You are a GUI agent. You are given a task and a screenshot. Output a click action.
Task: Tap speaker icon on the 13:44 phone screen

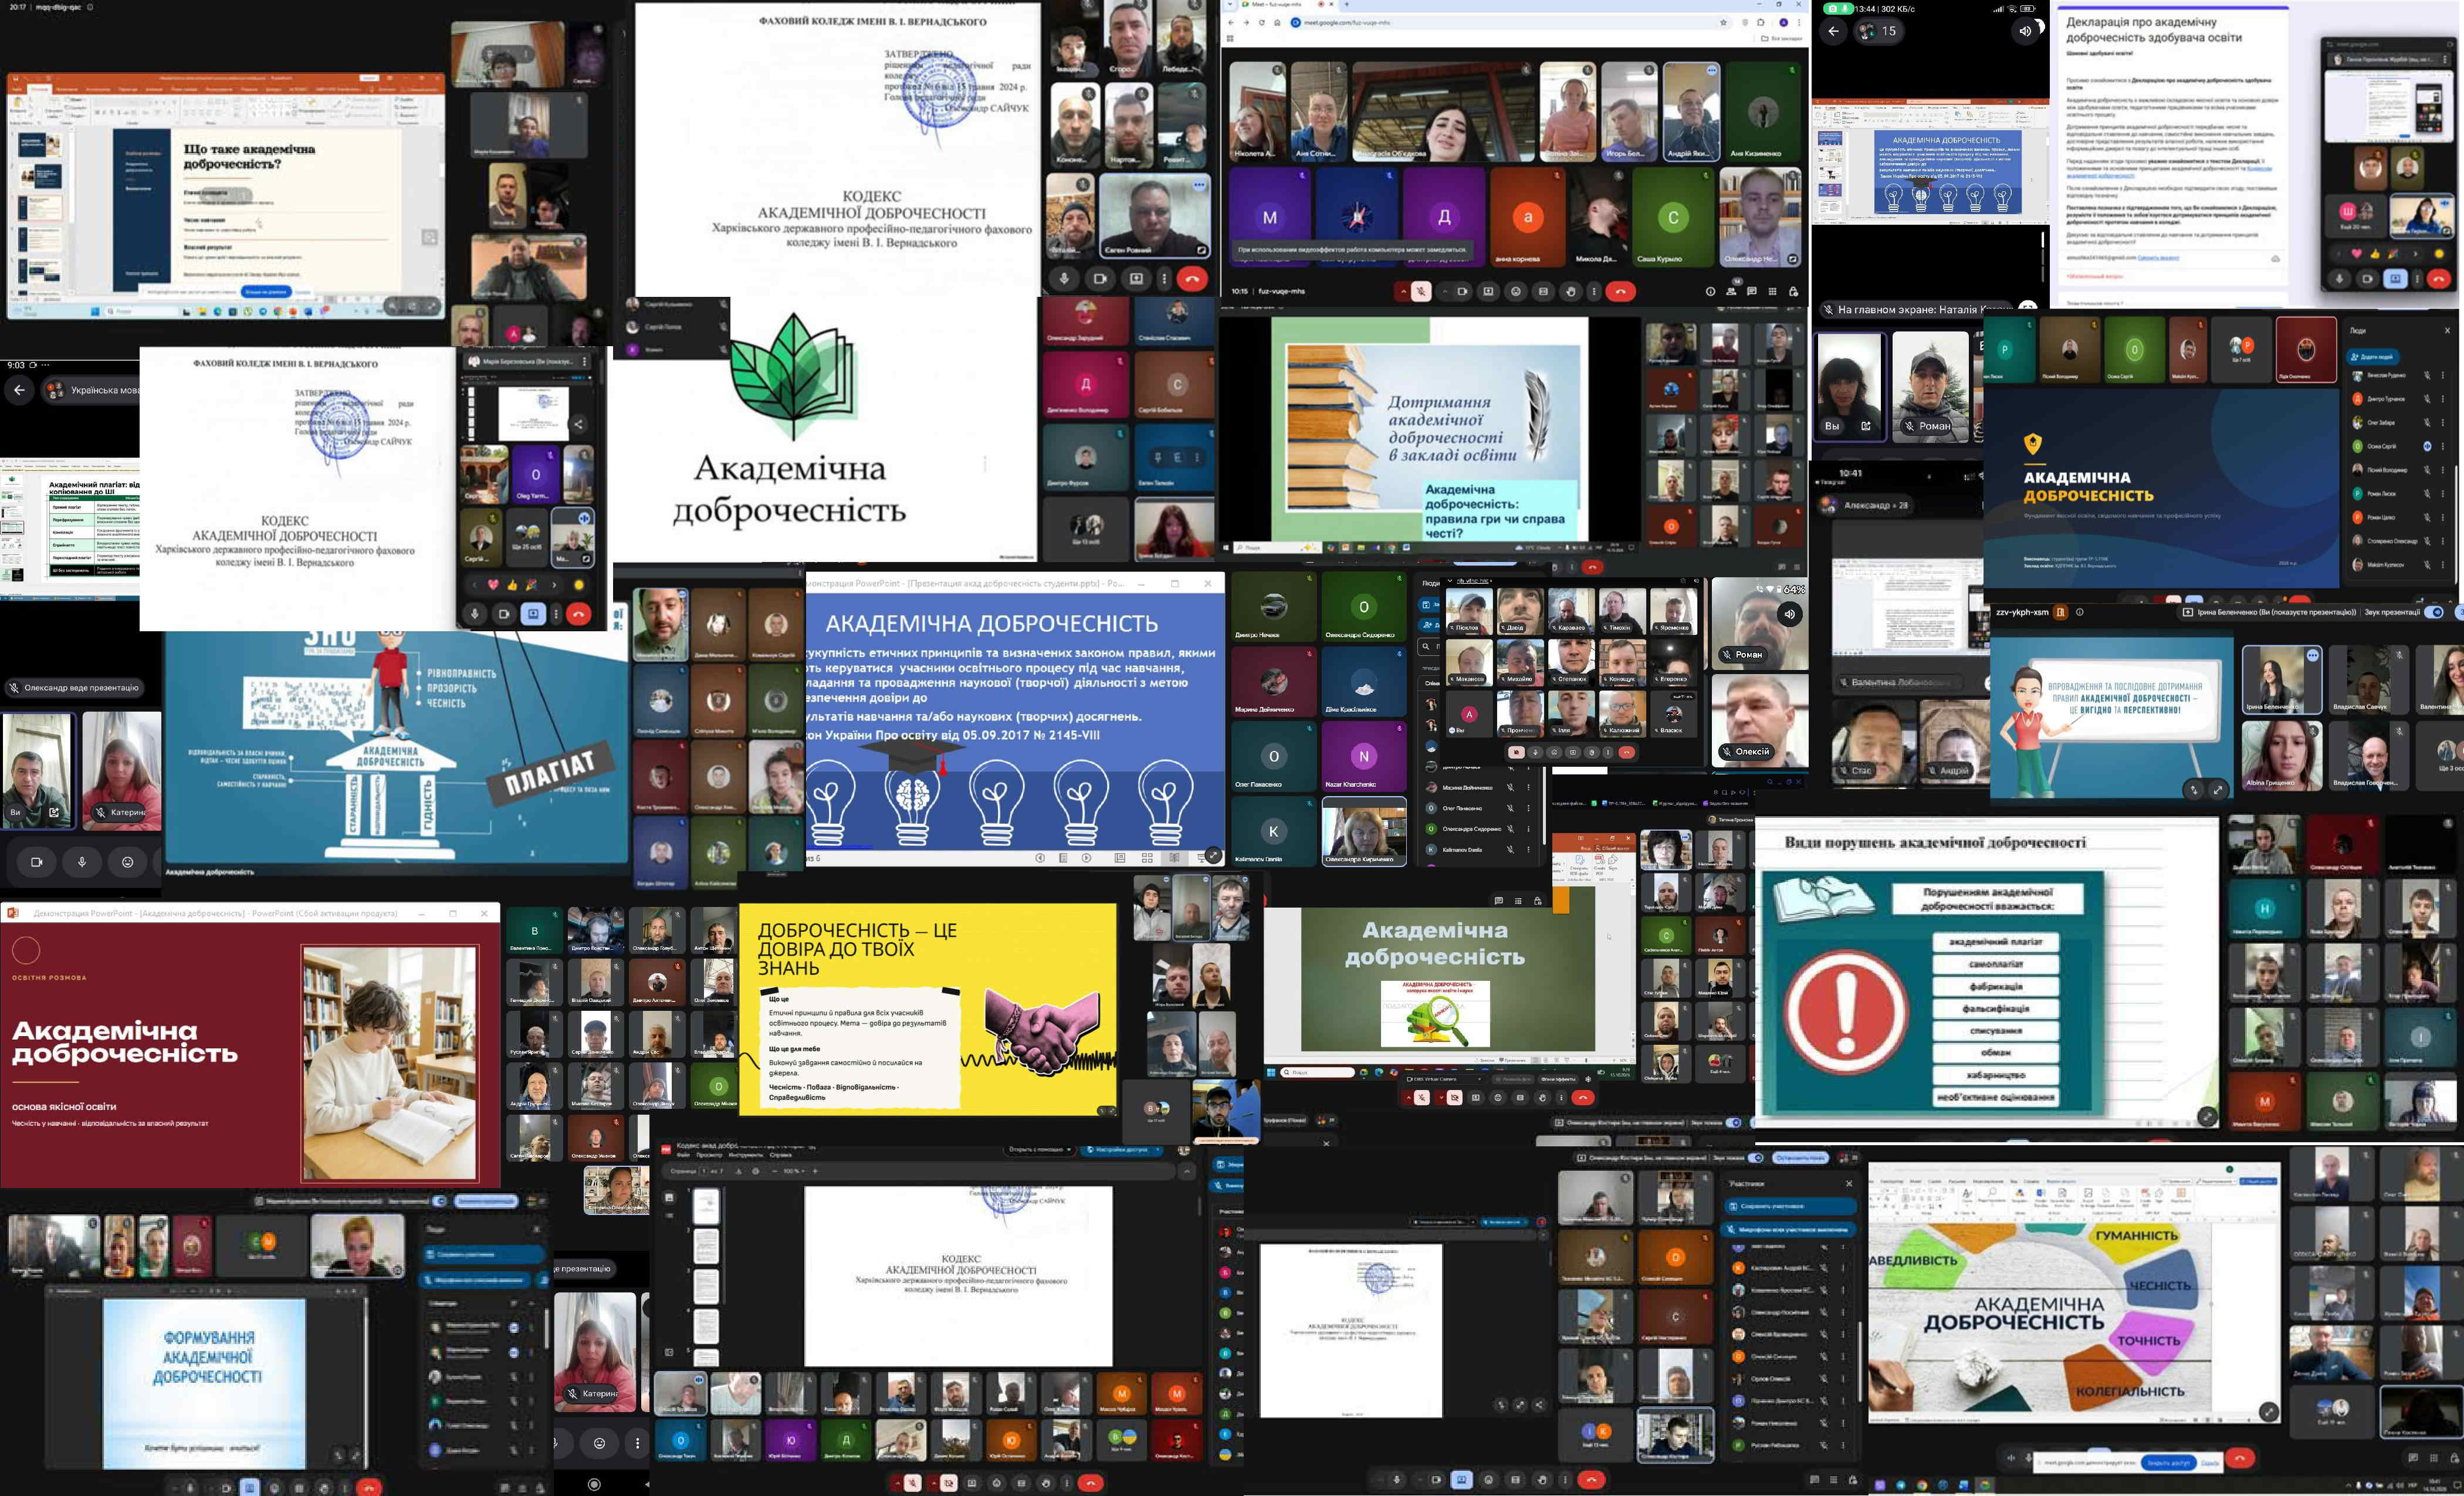pos(2025,31)
